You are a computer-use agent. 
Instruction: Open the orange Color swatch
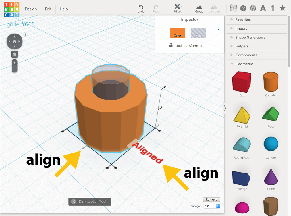[x=177, y=33]
